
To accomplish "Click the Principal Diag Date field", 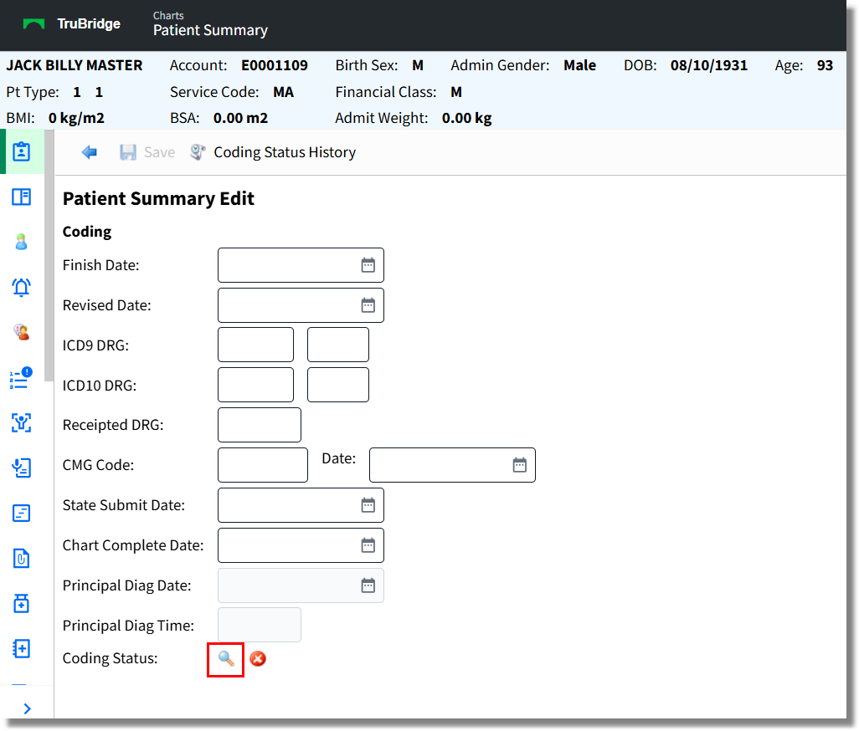I will coord(301,585).
